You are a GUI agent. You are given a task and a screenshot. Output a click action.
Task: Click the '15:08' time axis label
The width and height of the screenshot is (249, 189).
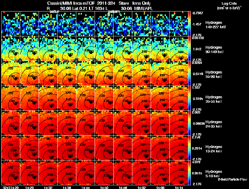[160, 187]
